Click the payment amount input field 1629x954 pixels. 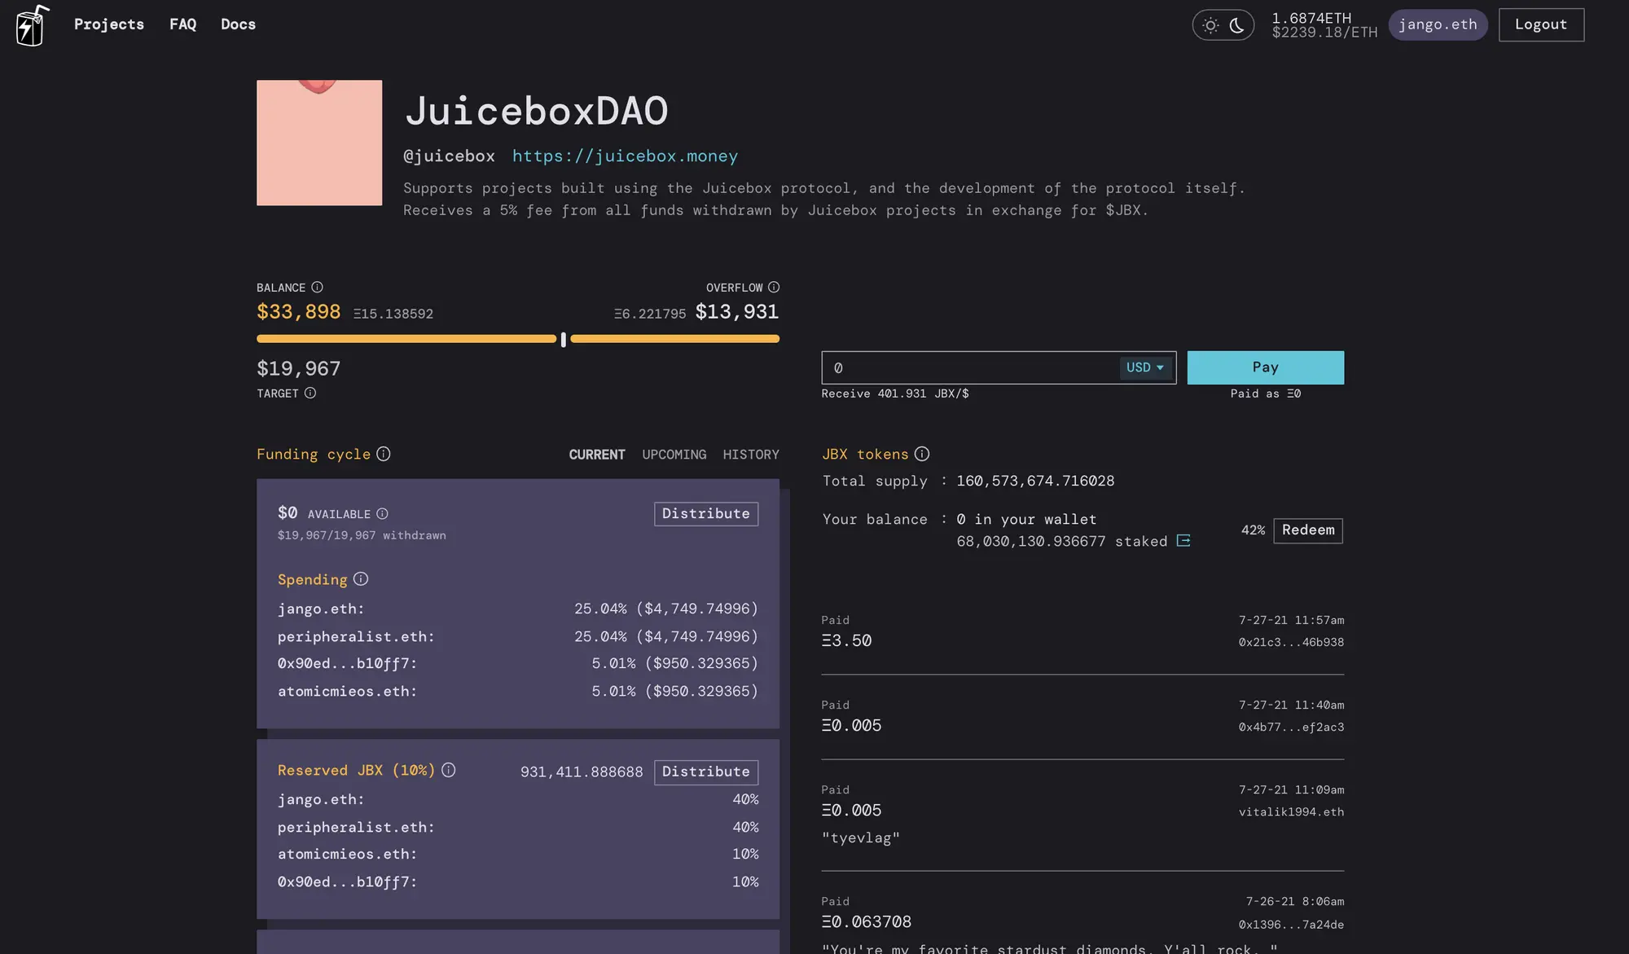click(x=969, y=368)
